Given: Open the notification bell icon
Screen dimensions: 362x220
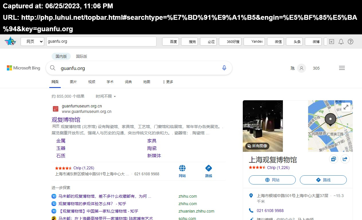Looking at the screenshot, I should (x=341, y=42).
